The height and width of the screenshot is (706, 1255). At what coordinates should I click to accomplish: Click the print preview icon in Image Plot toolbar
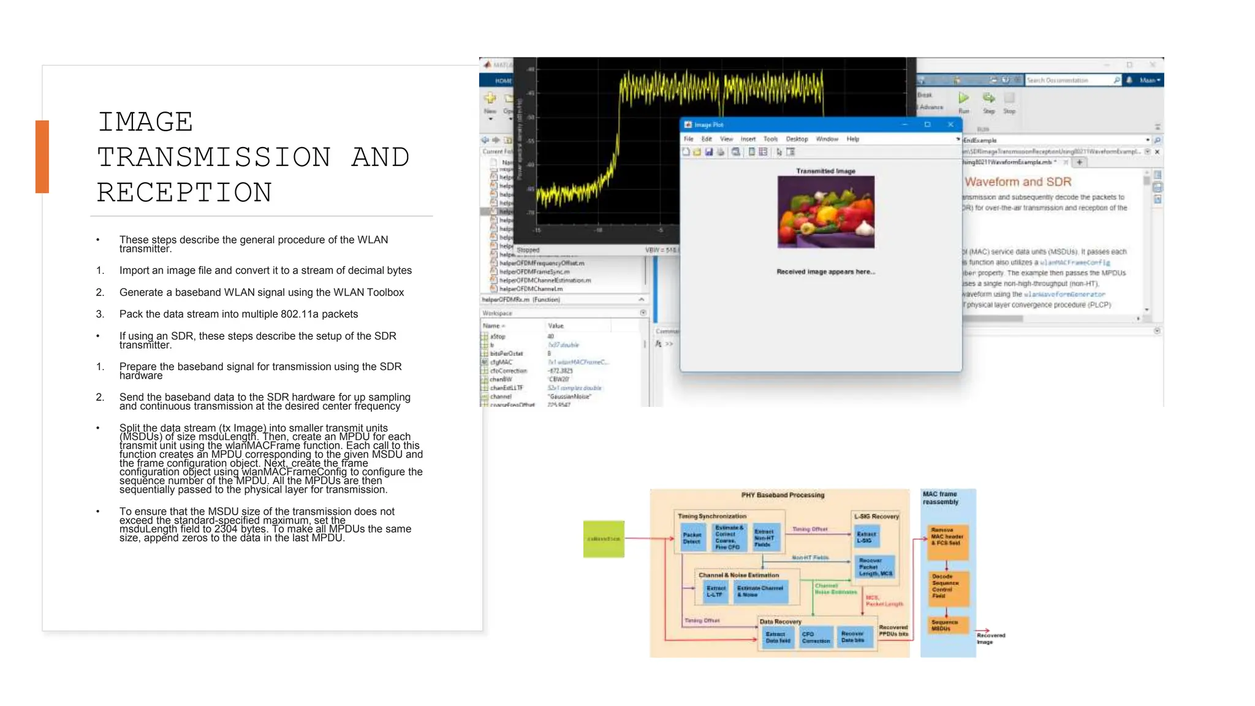click(x=736, y=151)
